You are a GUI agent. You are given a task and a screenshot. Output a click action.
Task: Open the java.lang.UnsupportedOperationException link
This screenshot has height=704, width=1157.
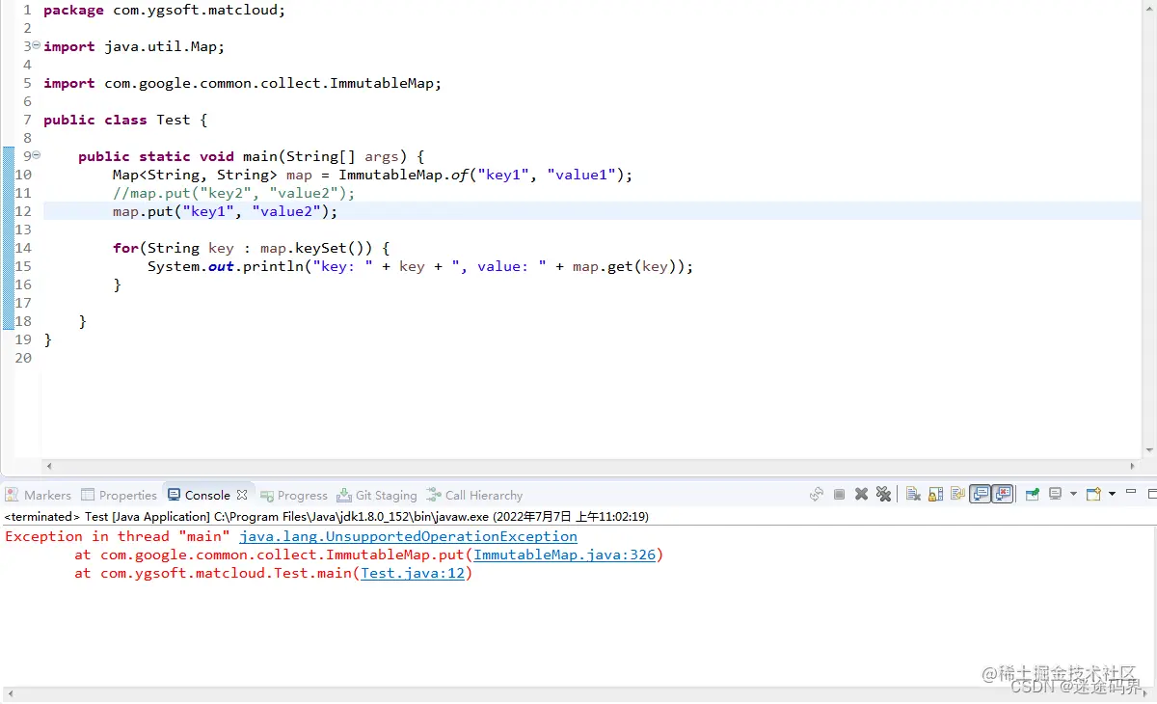(x=408, y=536)
